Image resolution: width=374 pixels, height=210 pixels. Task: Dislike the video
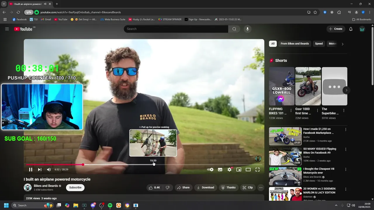click(167, 188)
